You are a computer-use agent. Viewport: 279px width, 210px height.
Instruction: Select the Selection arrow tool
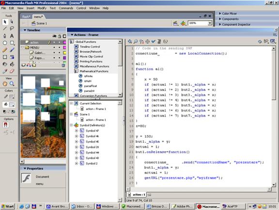(x=5, y=22)
